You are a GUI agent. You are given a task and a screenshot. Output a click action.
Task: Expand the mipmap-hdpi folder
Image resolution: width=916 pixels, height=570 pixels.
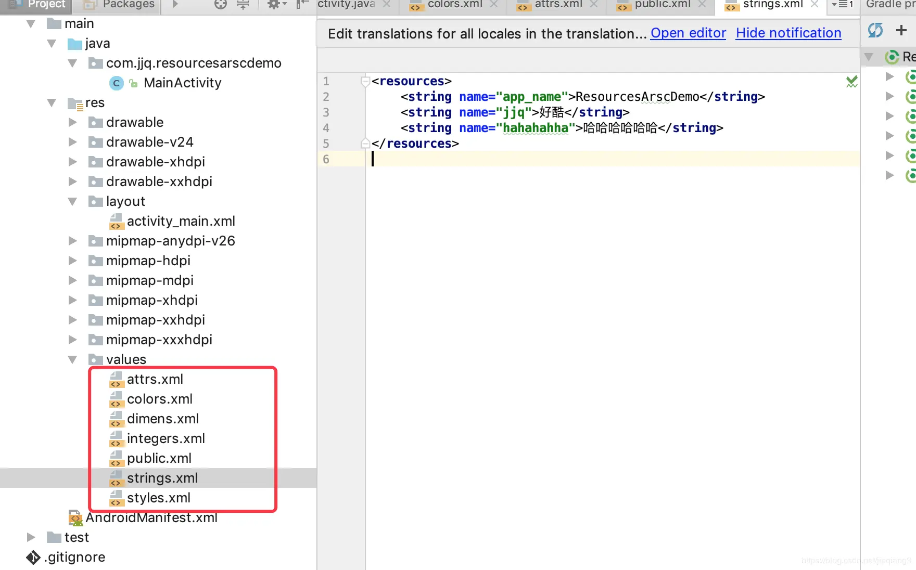[x=72, y=261]
